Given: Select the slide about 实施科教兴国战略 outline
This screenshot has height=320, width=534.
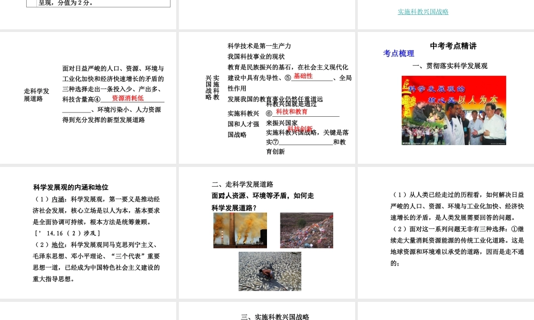Looking at the screenshot, I should pos(266,98).
